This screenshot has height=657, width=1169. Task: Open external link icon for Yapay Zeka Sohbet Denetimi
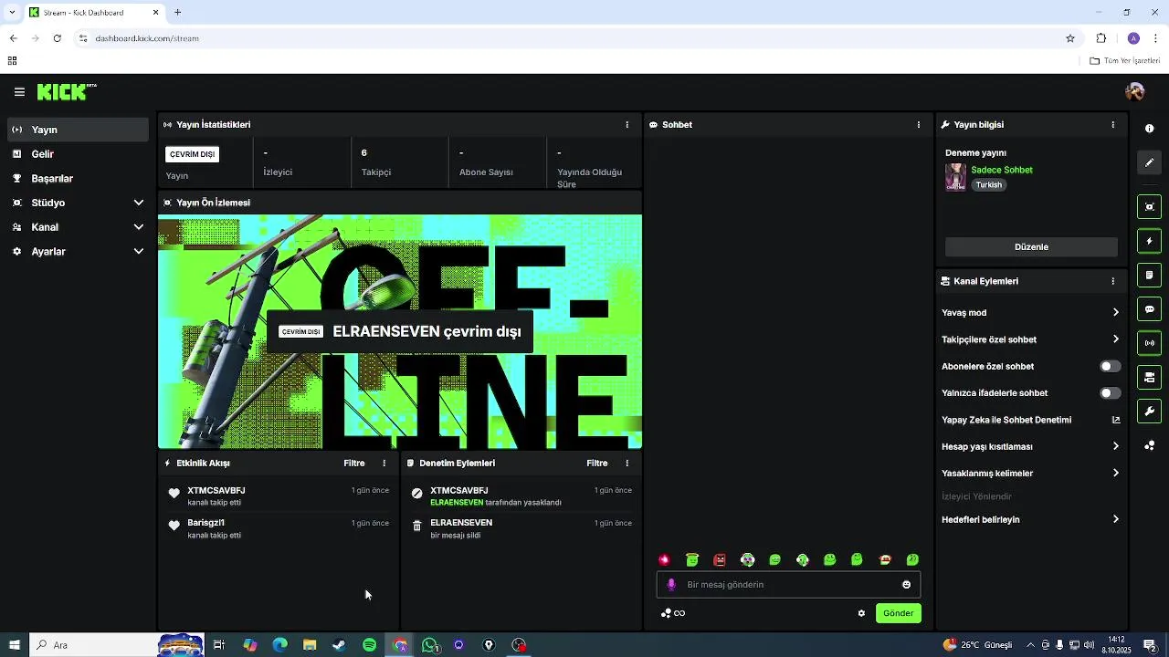point(1115,421)
